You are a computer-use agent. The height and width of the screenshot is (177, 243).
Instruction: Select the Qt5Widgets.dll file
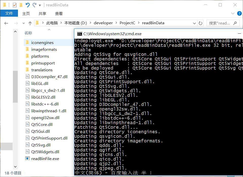coord(45,151)
